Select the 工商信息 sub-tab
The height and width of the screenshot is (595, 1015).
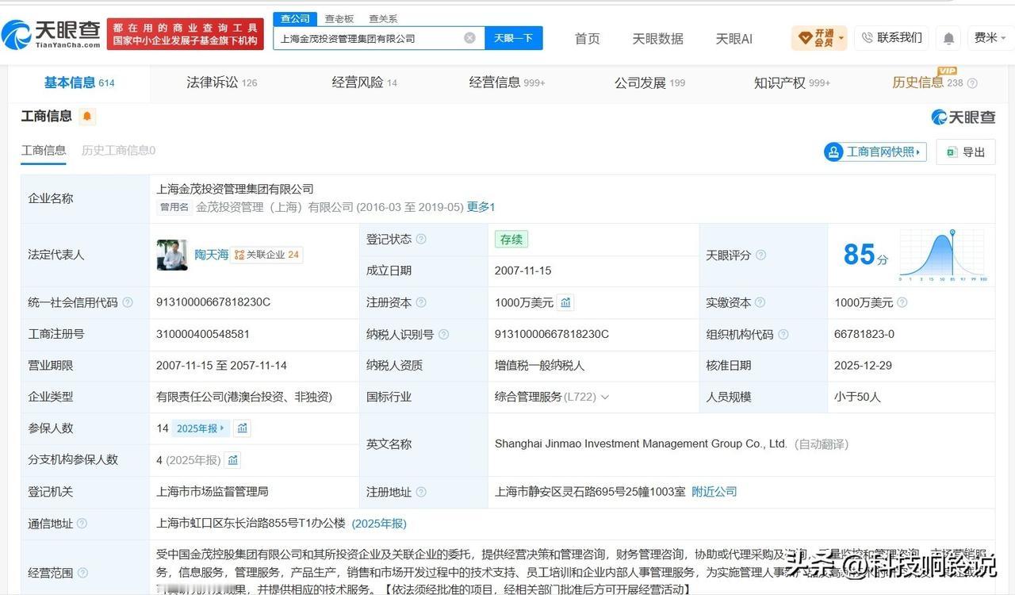44,151
